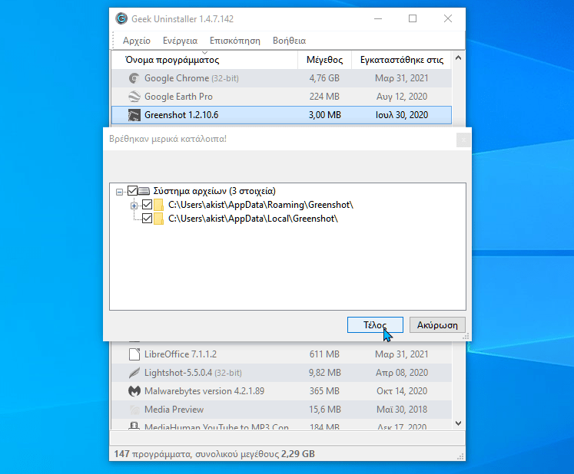This screenshot has height=474, width=574.
Task: Click the Geek Uninstaller logo icon in title bar
Action: [121, 18]
